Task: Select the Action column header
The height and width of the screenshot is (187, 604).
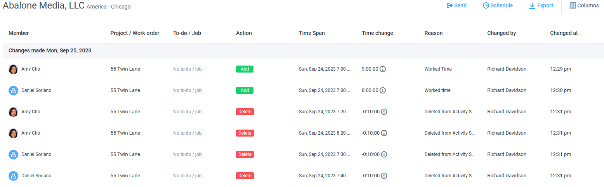Action: pos(244,33)
